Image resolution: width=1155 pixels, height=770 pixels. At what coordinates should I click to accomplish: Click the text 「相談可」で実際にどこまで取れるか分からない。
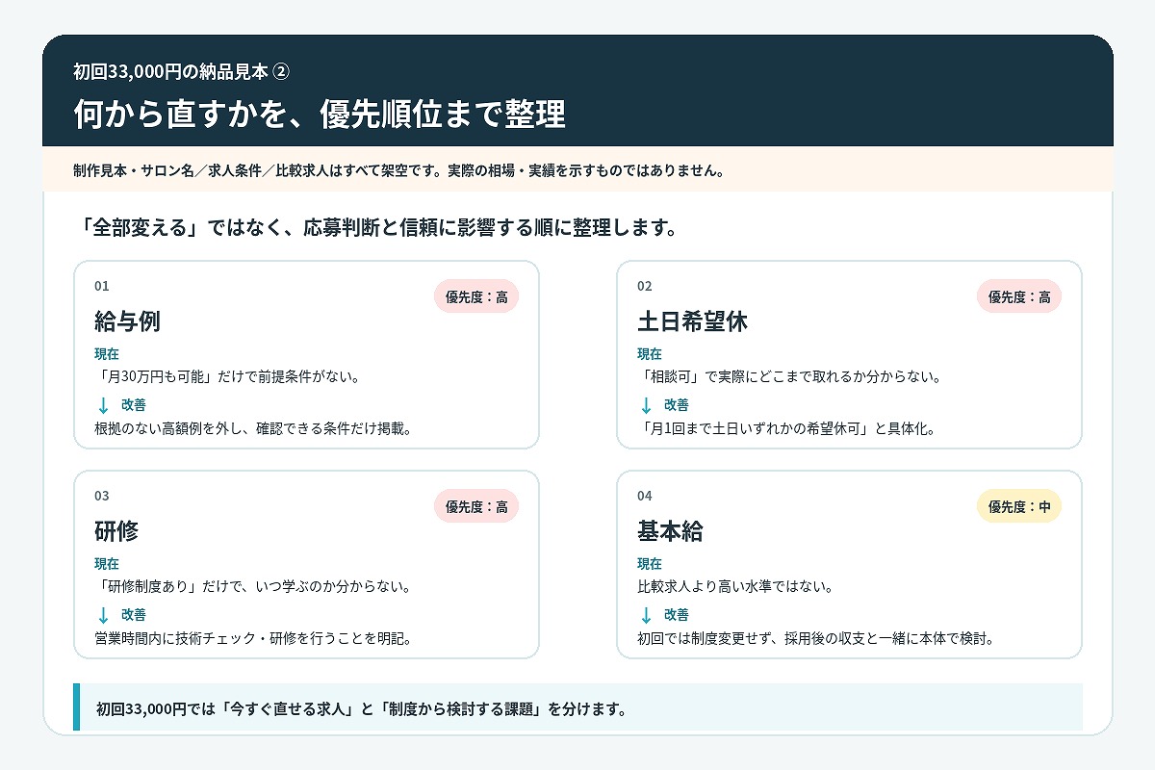pos(789,376)
